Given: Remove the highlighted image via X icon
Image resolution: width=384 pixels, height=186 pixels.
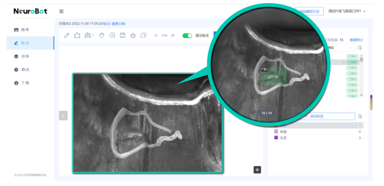Looking at the screenshot, I should [343, 62].
